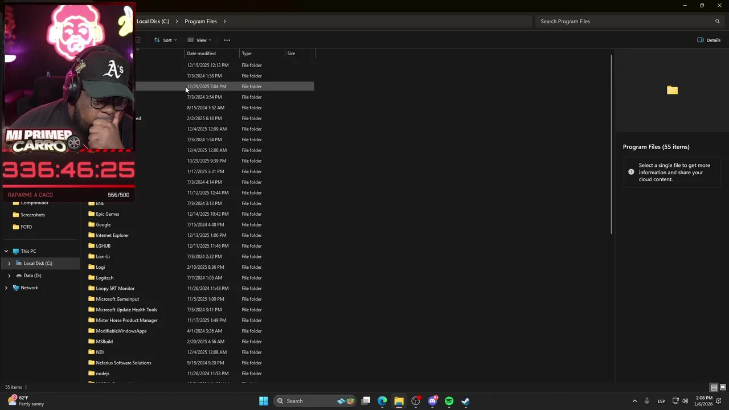Open Task View from the taskbar

(x=366, y=401)
